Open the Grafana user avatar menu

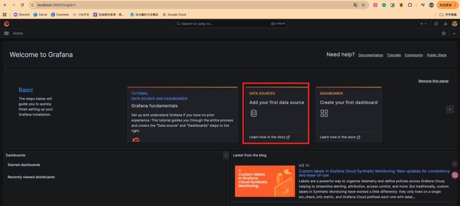pyautogui.click(x=455, y=24)
